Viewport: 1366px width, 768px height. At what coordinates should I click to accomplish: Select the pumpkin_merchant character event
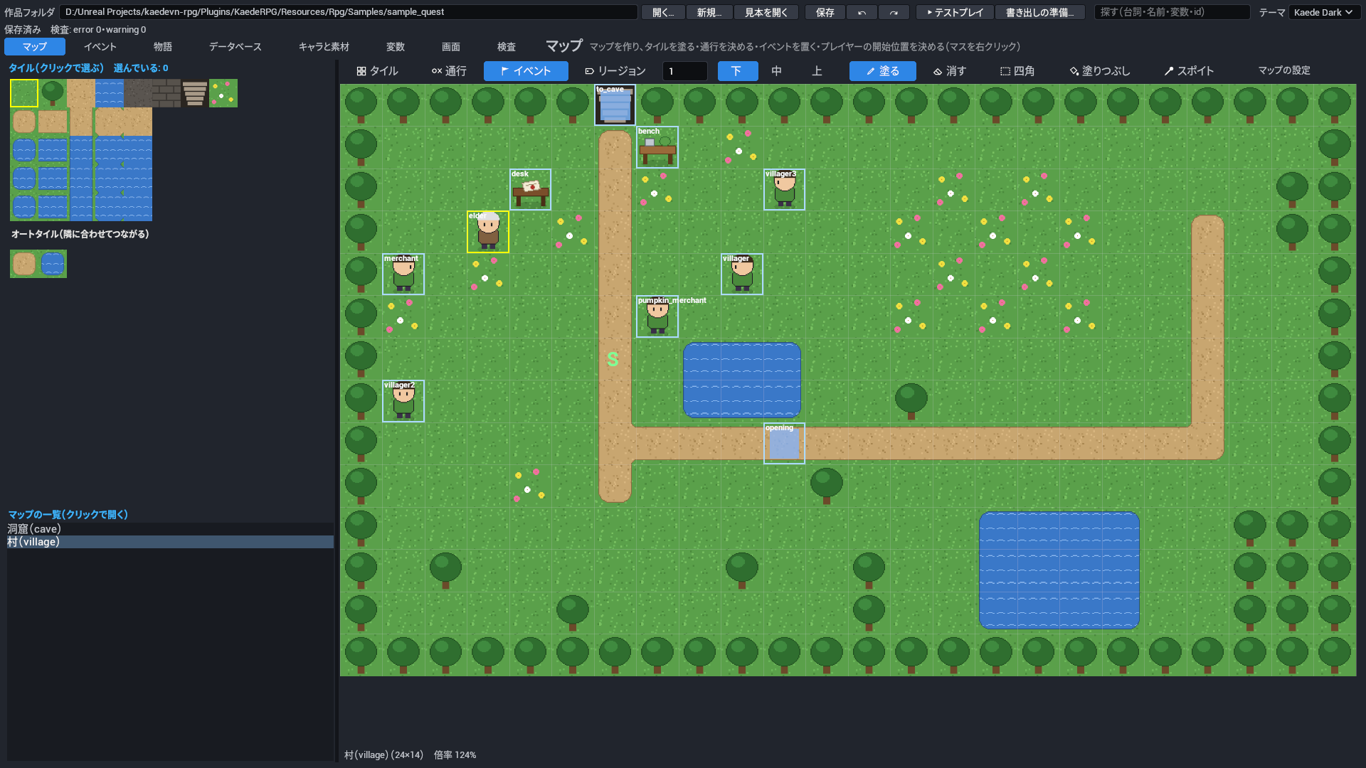657,316
